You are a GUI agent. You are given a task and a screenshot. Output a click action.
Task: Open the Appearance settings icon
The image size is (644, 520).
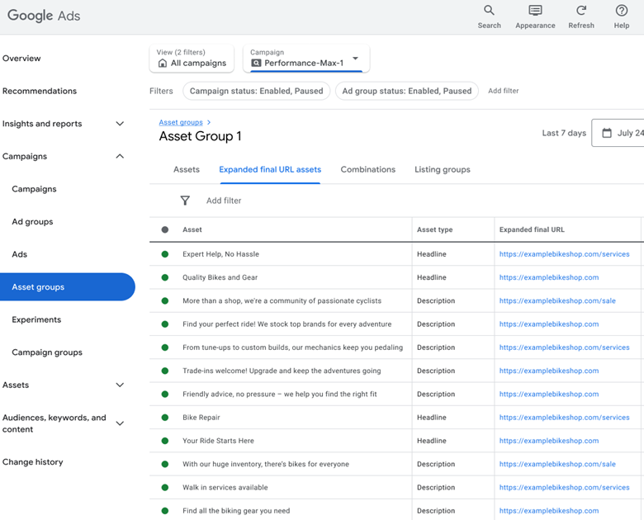point(535,11)
